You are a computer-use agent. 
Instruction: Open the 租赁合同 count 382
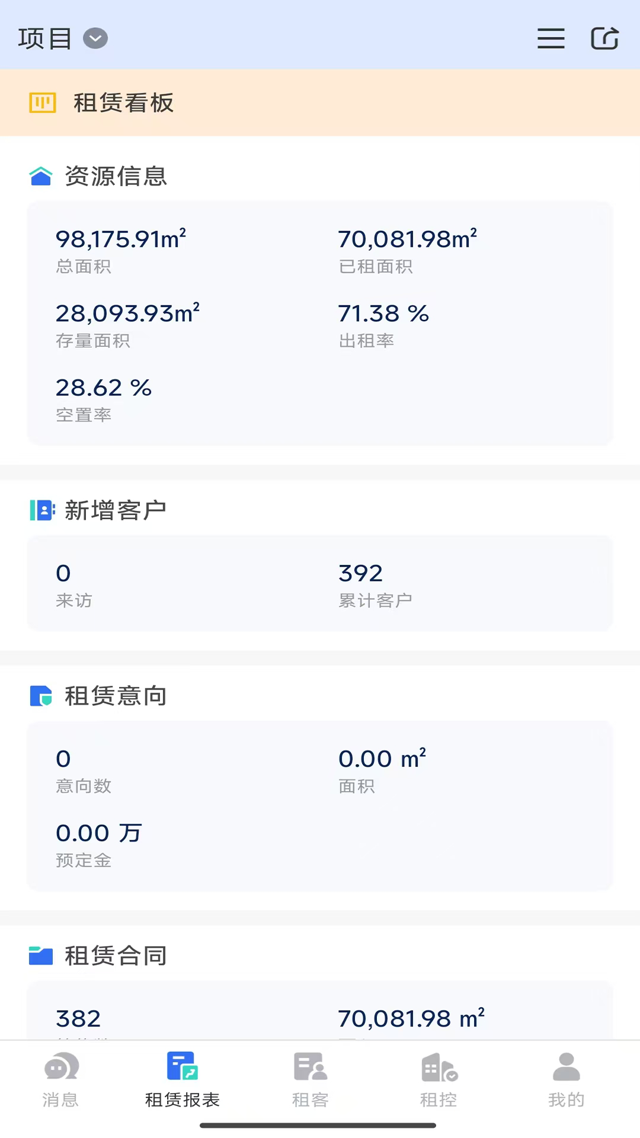(x=78, y=1019)
